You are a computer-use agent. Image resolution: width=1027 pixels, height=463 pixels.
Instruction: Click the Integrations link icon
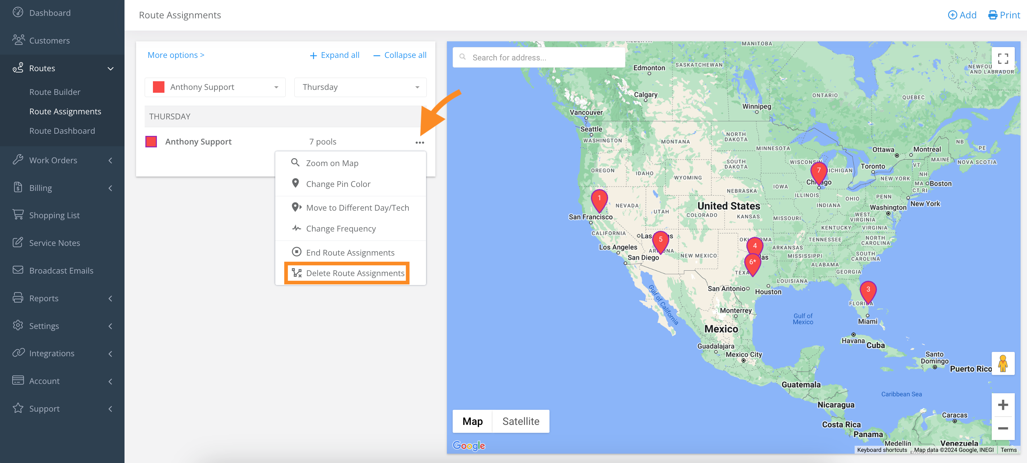click(x=18, y=353)
